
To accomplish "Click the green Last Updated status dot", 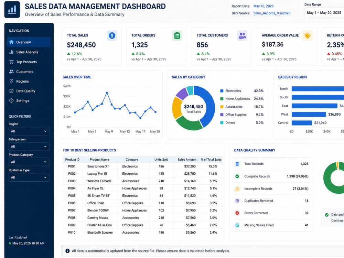I will 10,243.
